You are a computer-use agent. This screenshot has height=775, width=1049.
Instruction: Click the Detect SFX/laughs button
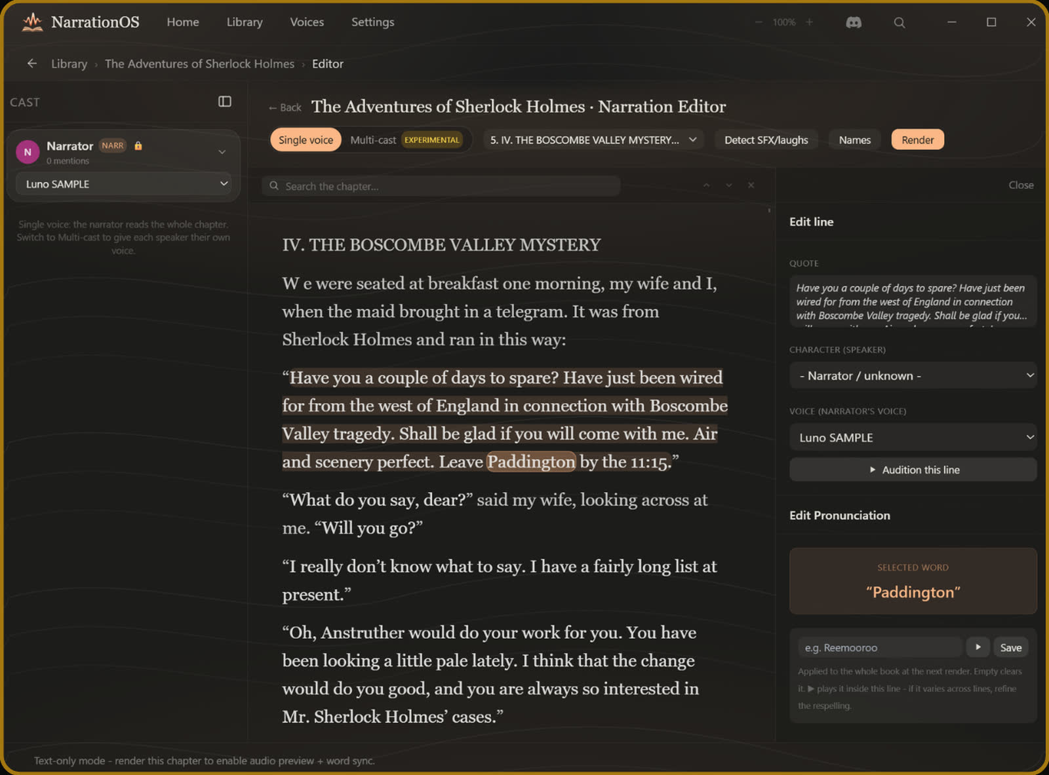766,140
